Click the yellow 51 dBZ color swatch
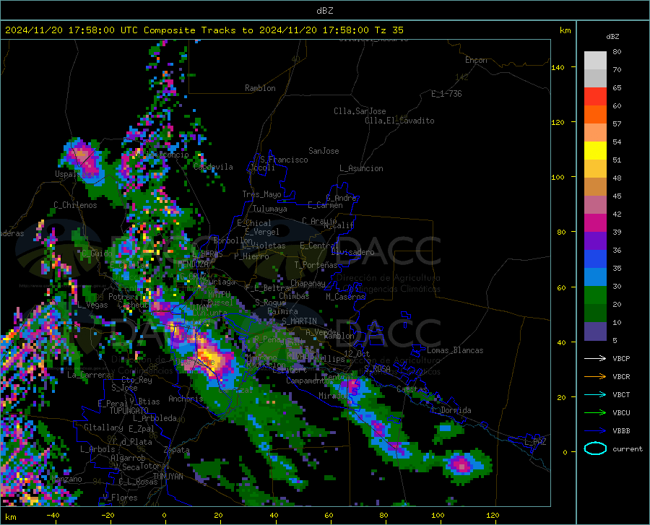This screenshot has height=525, width=650. click(595, 151)
